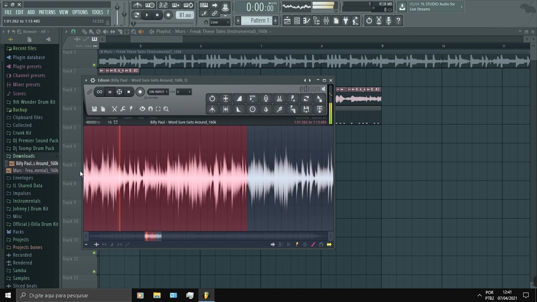
Task: Toggle the Playlist snap magnet
Action: [x=73, y=31]
